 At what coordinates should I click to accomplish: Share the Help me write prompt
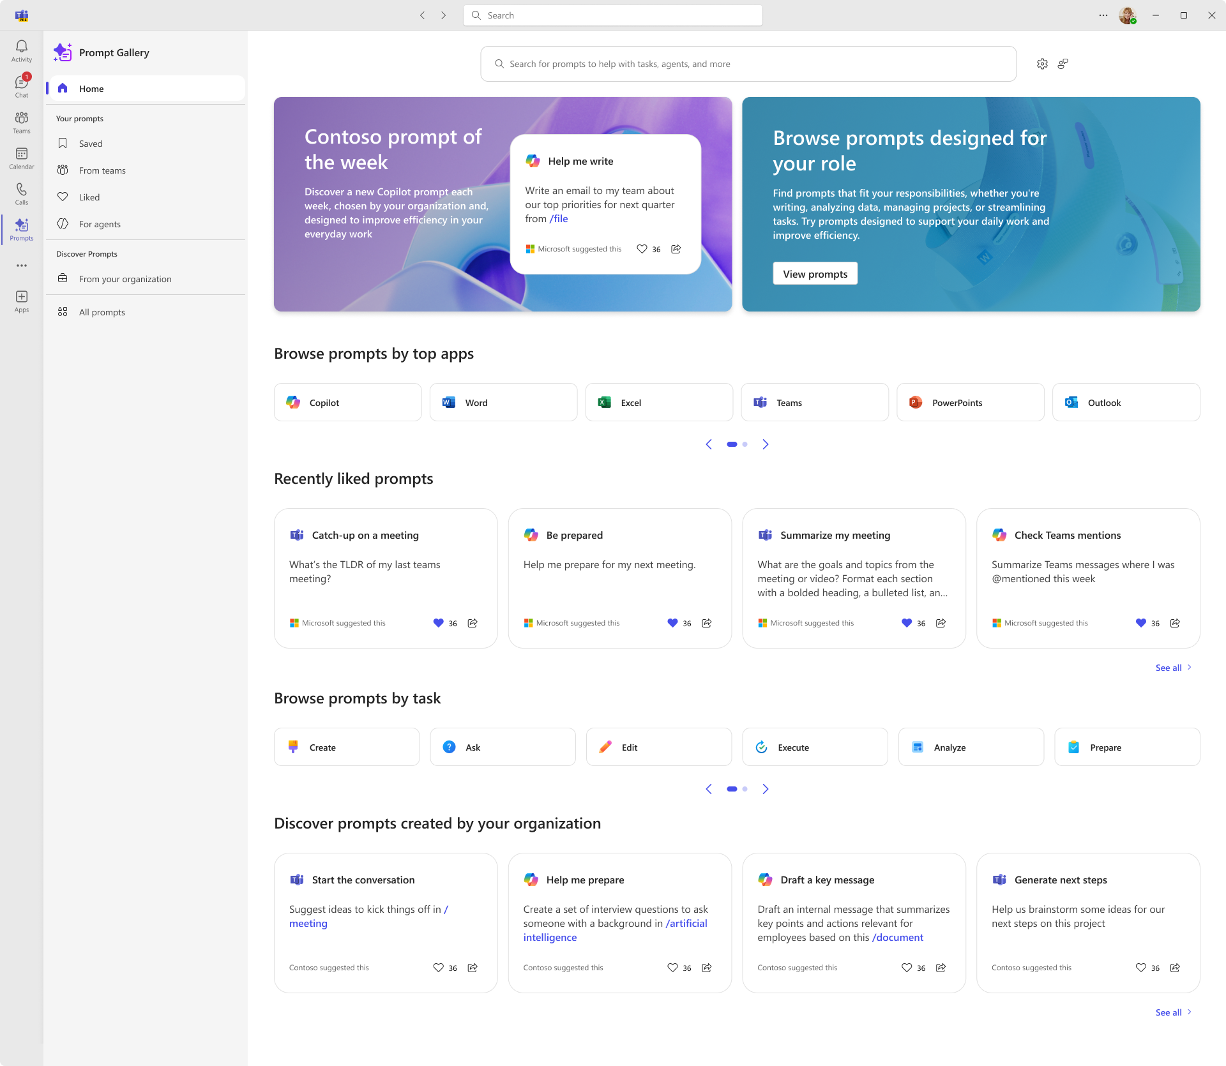coord(676,249)
